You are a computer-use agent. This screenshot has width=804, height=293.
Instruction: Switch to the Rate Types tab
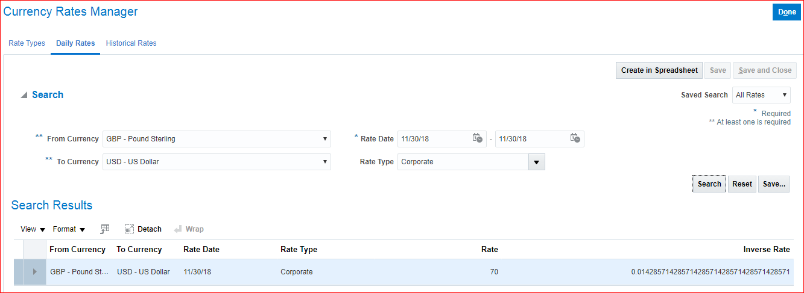[27, 43]
